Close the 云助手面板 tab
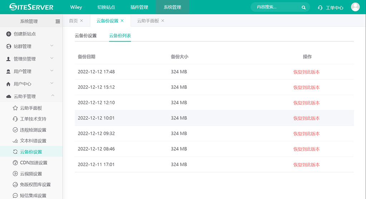 (x=163, y=21)
